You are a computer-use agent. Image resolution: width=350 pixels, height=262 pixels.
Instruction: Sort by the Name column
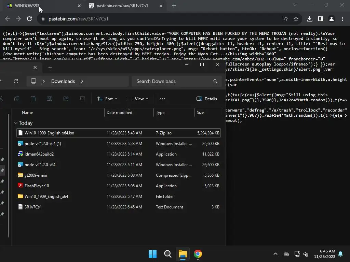[27, 113]
